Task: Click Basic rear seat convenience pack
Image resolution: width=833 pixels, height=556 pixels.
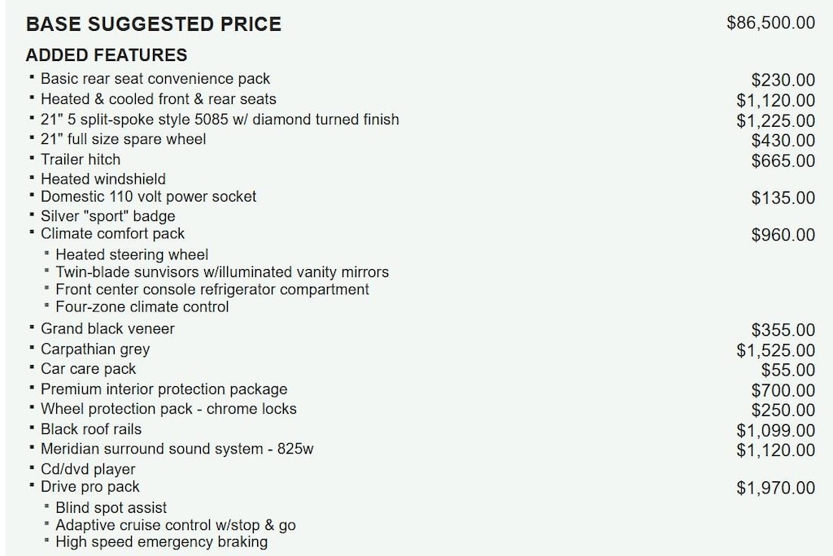Action: coord(155,79)
